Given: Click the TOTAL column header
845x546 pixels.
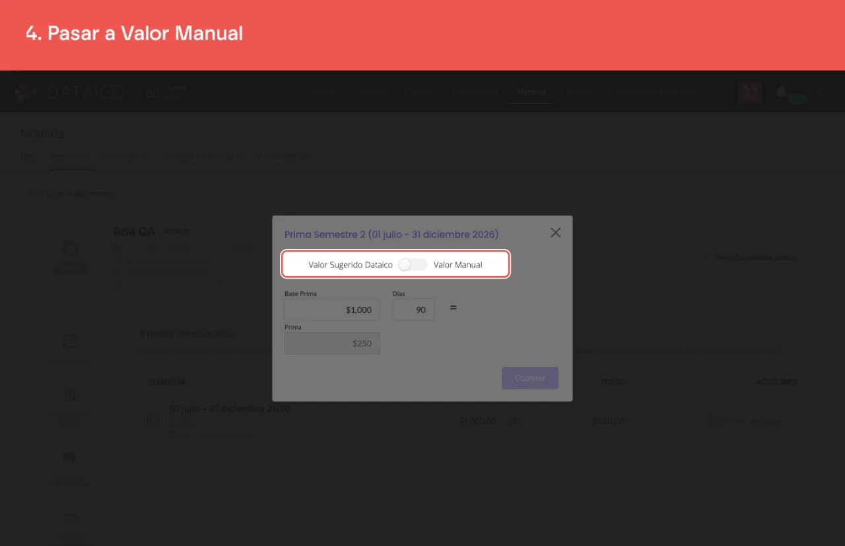Looking at the screenshot, I should click(611, 382).
